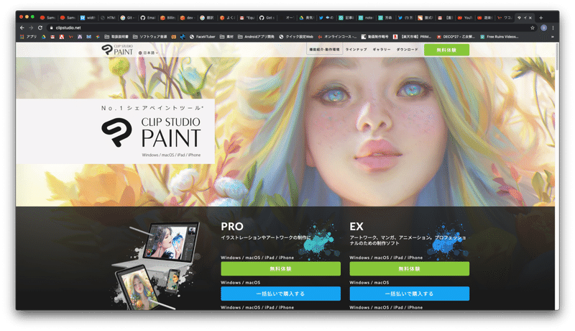Open the オンラインコース bookmark
Screen dimensions: 575x331
[x=337, y=37]
